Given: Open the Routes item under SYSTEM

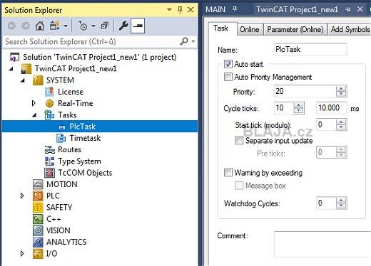Looking at the screenshot, I should 69,149.
